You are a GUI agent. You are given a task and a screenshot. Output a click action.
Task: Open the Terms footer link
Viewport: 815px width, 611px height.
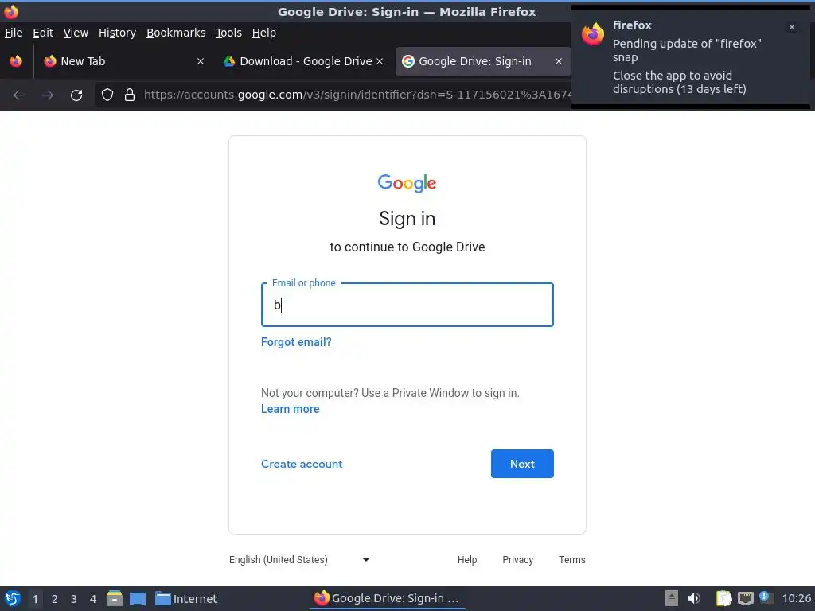pos(571,559)
